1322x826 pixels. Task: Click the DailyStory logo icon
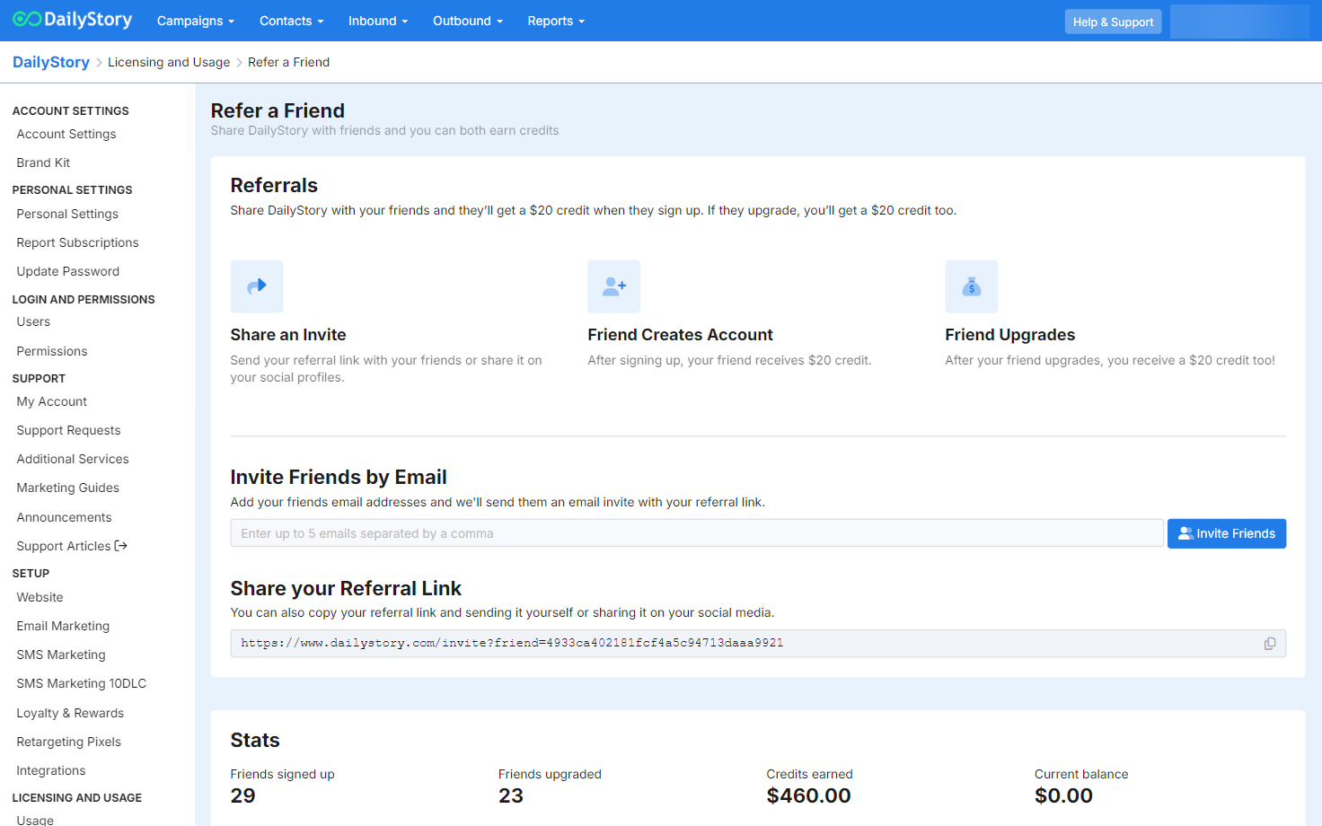coord(27,20)
